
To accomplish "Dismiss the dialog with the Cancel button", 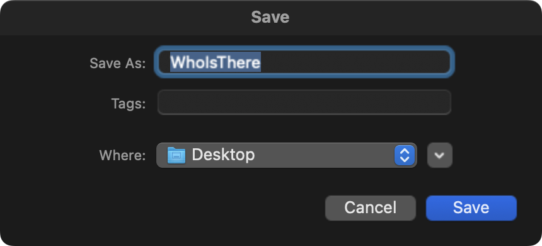I will 370,208.
